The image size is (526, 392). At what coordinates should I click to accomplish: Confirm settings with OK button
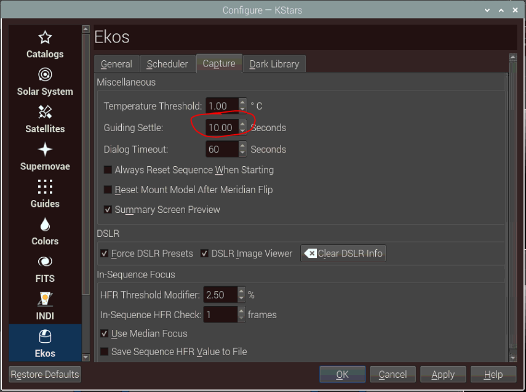point(343,374)
